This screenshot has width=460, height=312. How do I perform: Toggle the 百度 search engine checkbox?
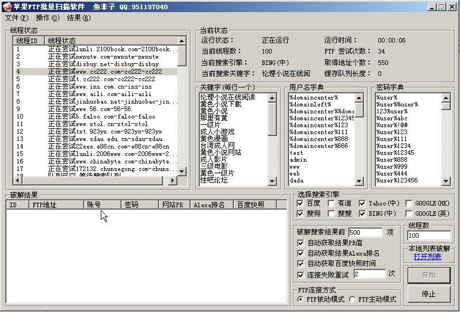[300, 203]
